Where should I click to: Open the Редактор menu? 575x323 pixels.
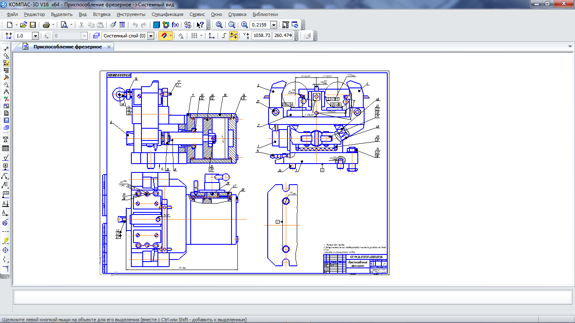[35, 14]
